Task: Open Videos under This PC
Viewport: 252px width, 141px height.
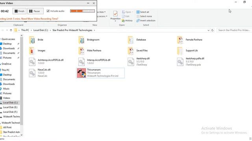Action: [6, 98]
